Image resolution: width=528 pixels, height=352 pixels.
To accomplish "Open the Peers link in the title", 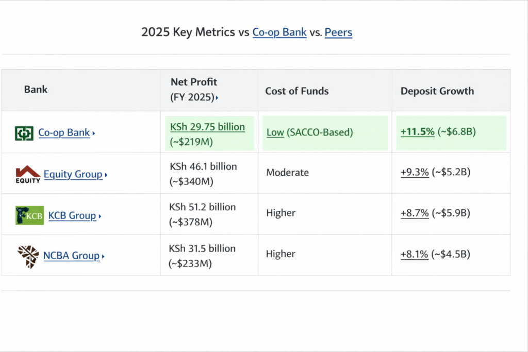I will [338, 32].
